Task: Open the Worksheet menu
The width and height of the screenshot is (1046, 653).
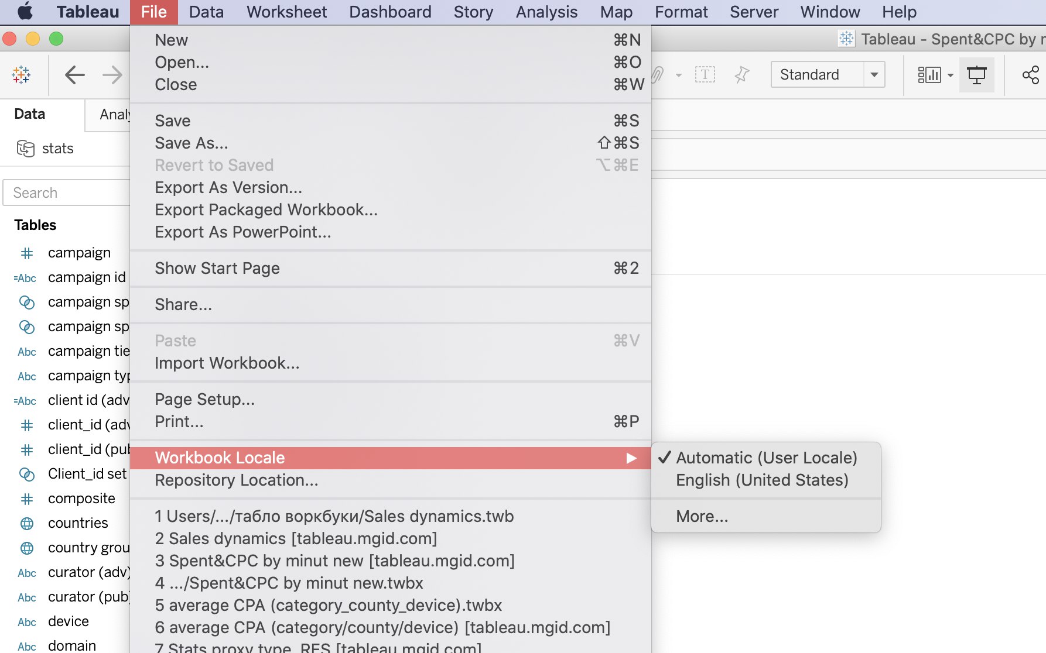Action: point(286,12)
